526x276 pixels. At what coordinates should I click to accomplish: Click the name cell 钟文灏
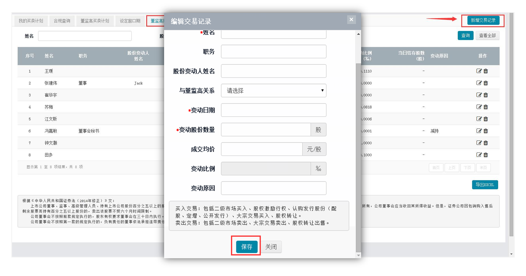click(51, 143)
